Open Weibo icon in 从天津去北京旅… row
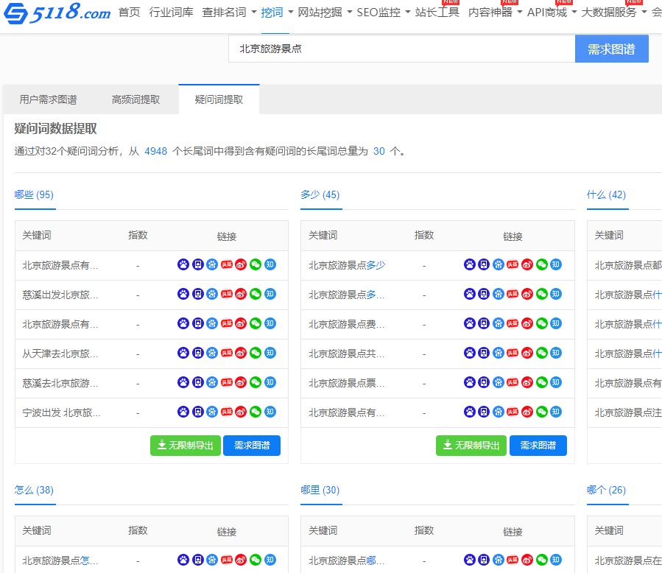This screenshot has height=573, width=662. pos(241,353)
